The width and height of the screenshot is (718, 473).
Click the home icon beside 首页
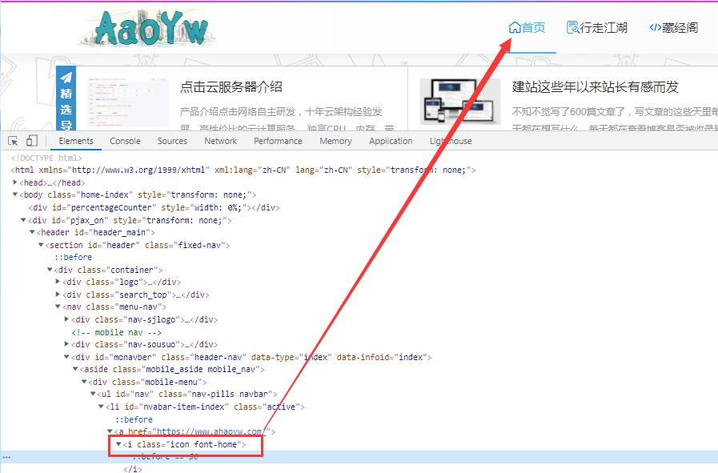(x=515, y=27)
